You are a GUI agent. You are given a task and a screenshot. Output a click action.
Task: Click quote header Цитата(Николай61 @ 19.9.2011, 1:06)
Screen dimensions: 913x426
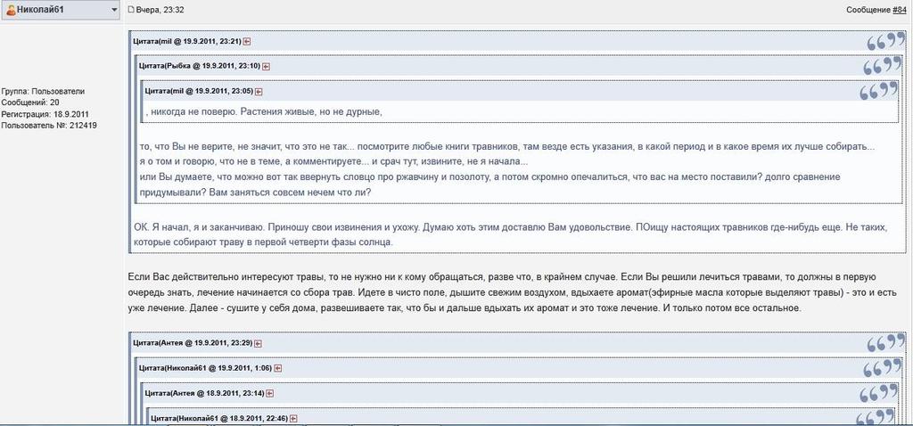click(206, 367)
